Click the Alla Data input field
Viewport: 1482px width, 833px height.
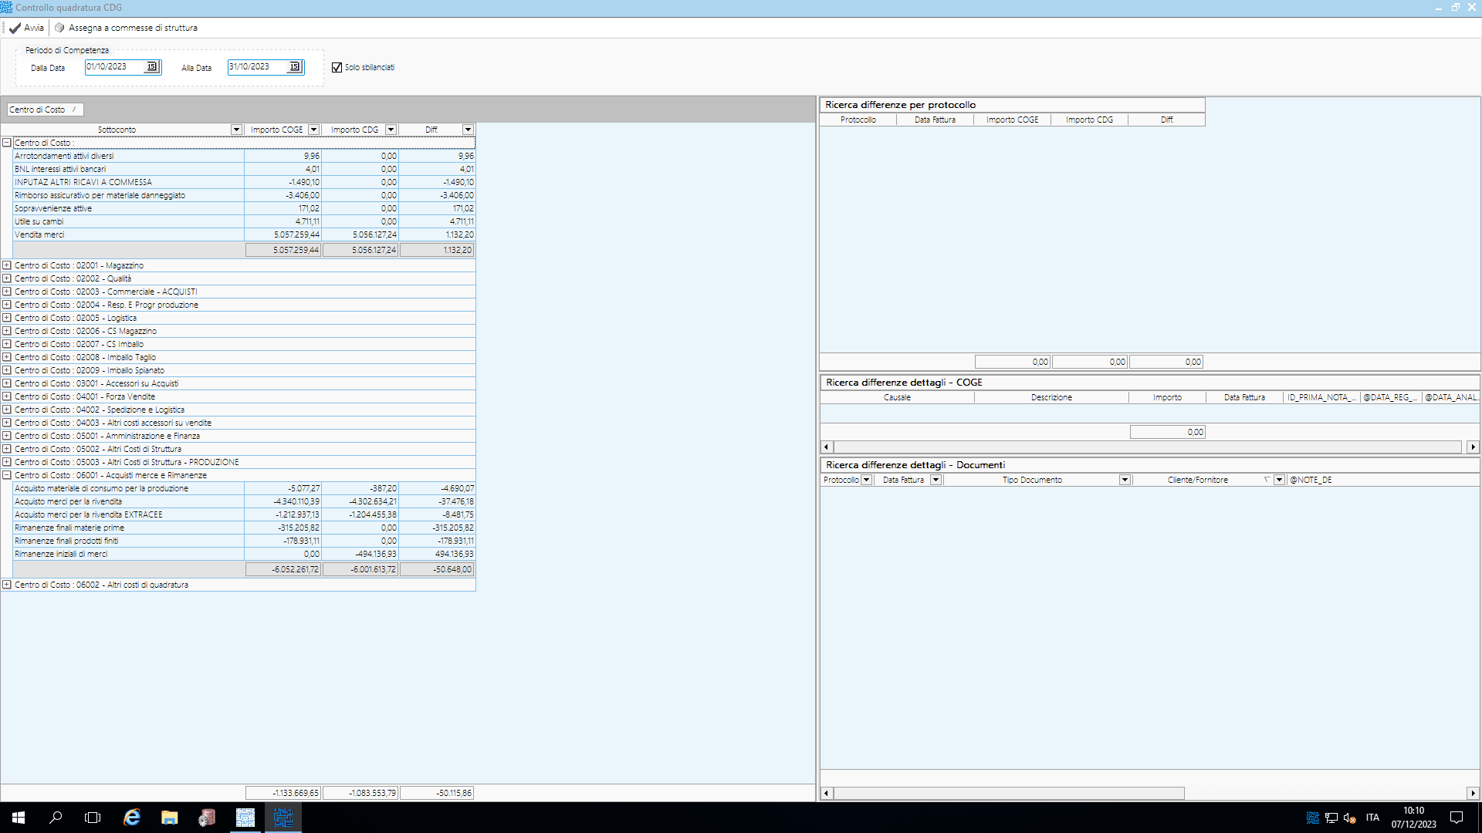click(258, 67)
